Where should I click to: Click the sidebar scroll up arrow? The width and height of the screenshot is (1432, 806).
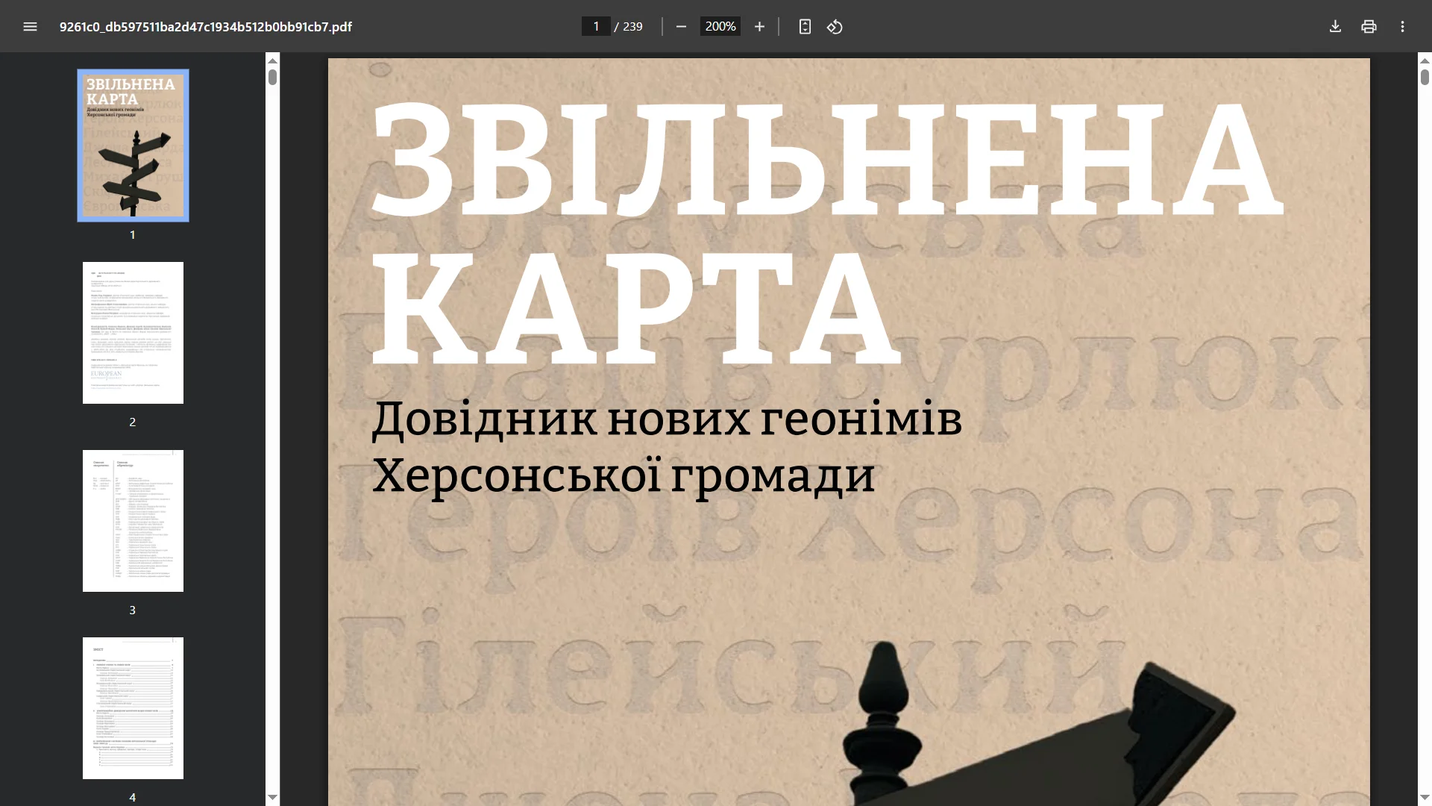tap(273, 60)
